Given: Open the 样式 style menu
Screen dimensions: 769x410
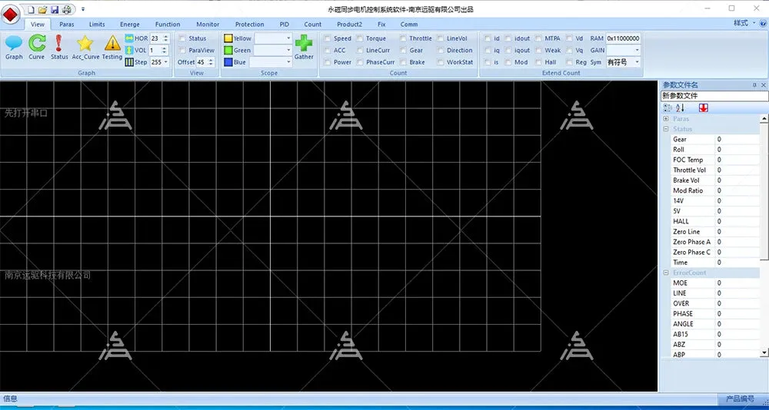Looking at the screenshot, I should [743, 23].
